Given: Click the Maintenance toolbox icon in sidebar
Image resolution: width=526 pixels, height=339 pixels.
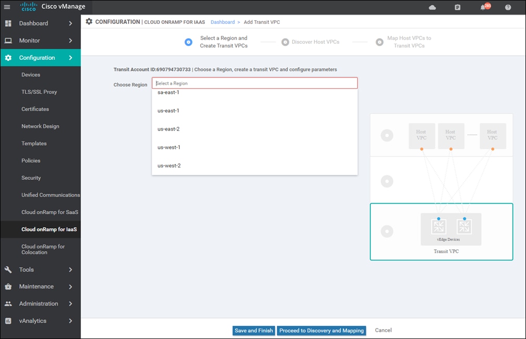Looking at the screenshot, I should tap(8, 286).
